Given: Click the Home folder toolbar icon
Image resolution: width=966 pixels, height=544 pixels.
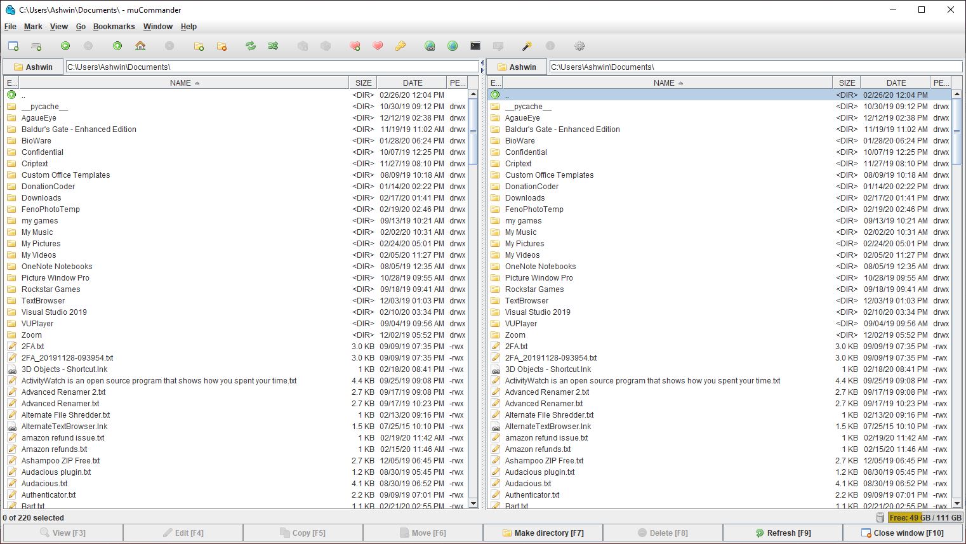Looking at the screenshot, I should pyautogui.click(x=140, y=46).
